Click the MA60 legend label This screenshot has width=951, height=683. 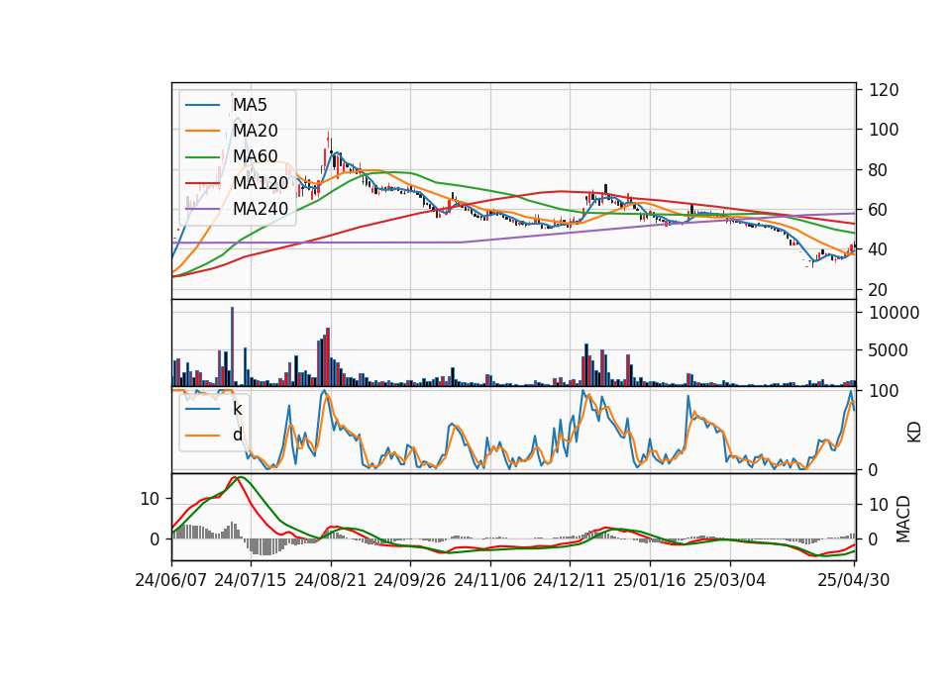(256, 156)
